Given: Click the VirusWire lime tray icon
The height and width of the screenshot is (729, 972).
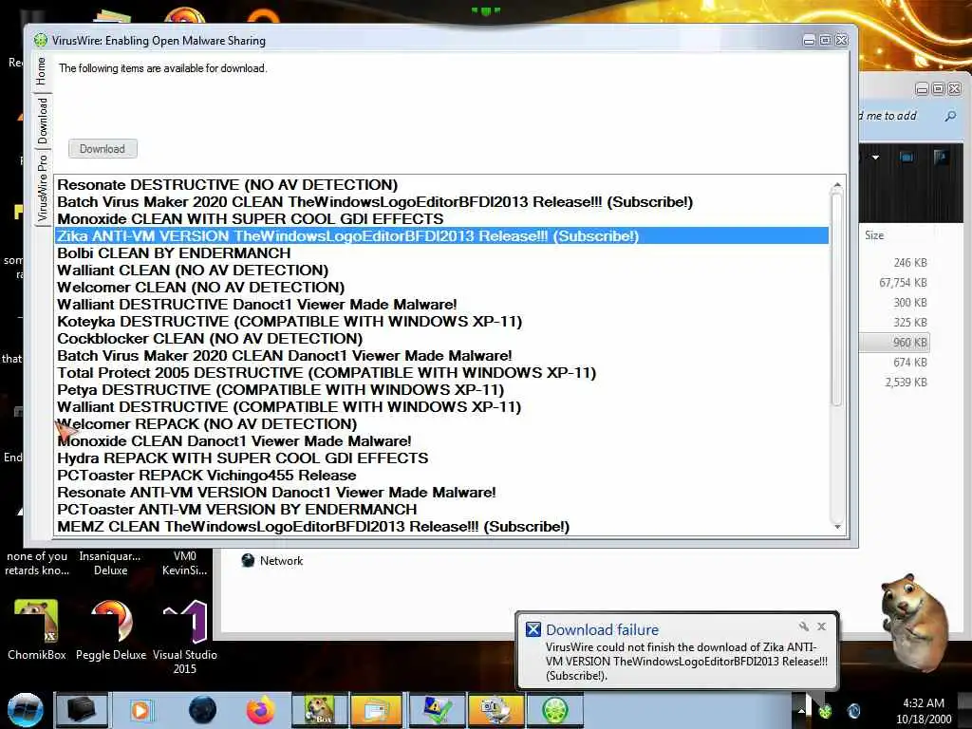Looking at the screenshot, I should (825, 711).
